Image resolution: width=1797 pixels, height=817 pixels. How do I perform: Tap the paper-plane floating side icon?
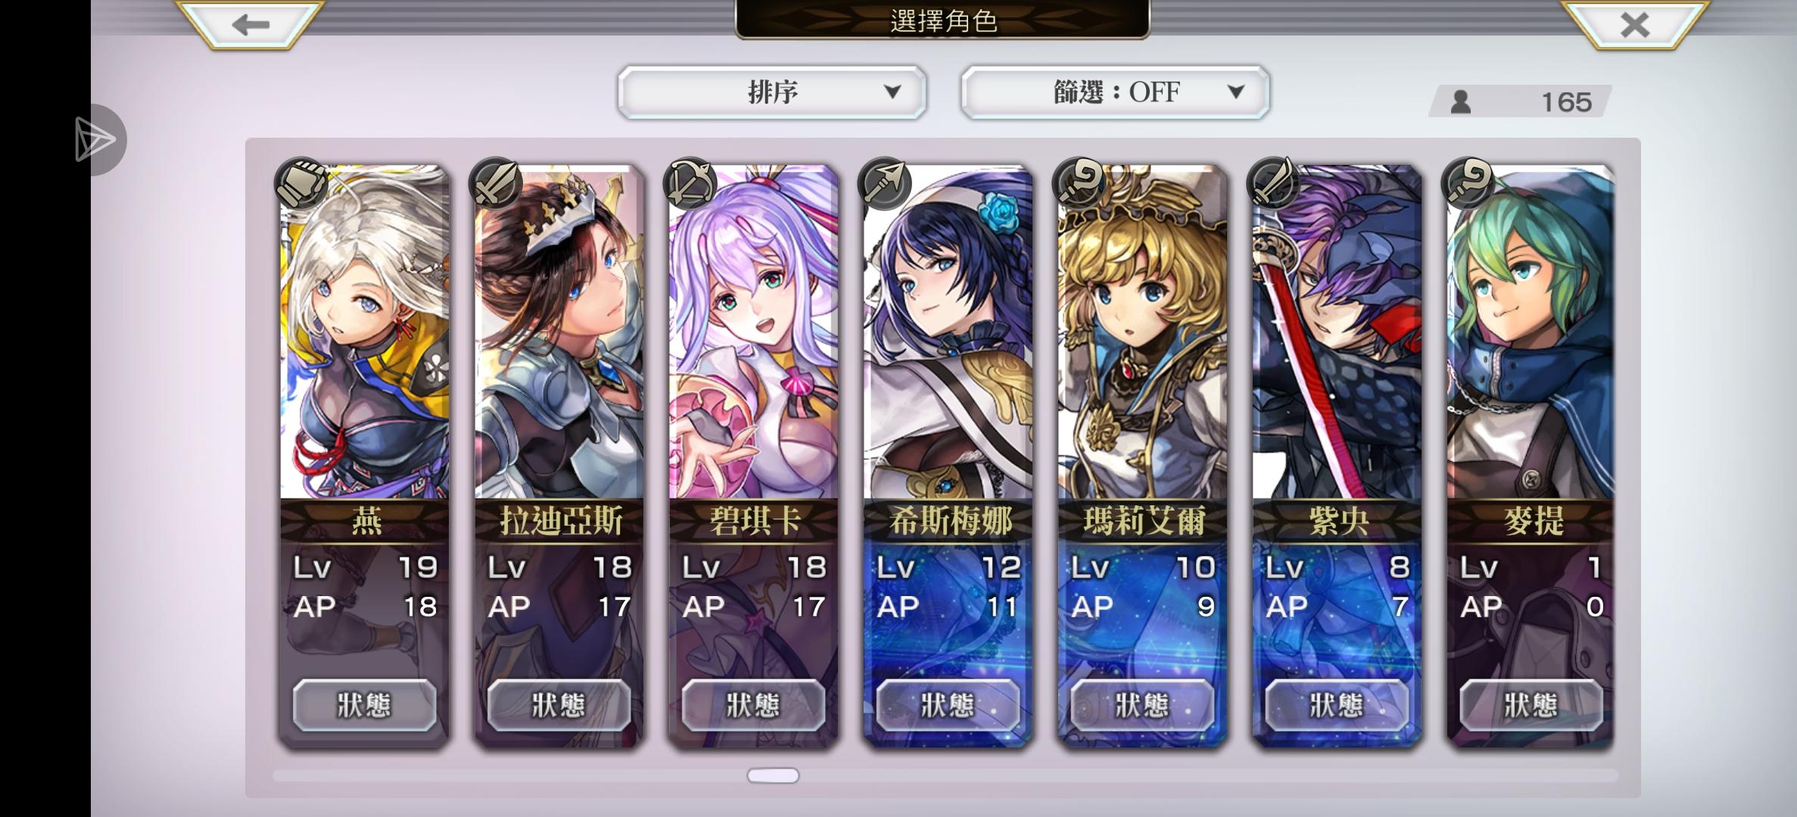coord(98,140)
